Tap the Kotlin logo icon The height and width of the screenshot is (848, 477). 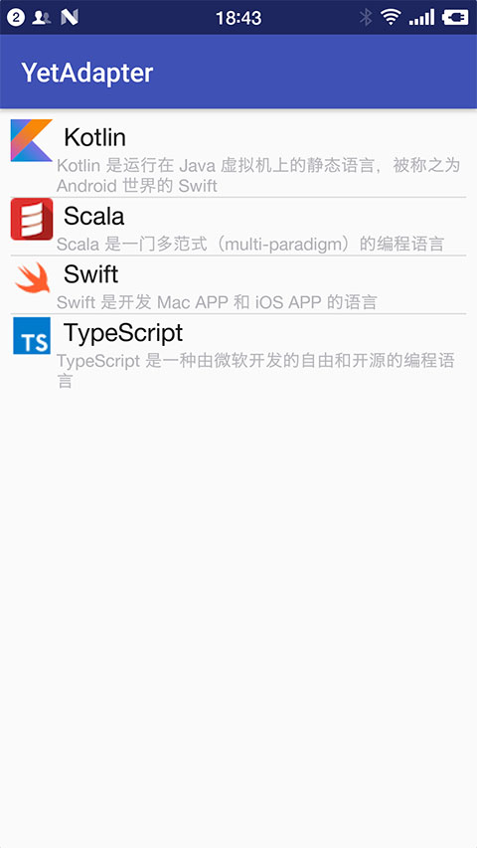(x=32, y=140)
